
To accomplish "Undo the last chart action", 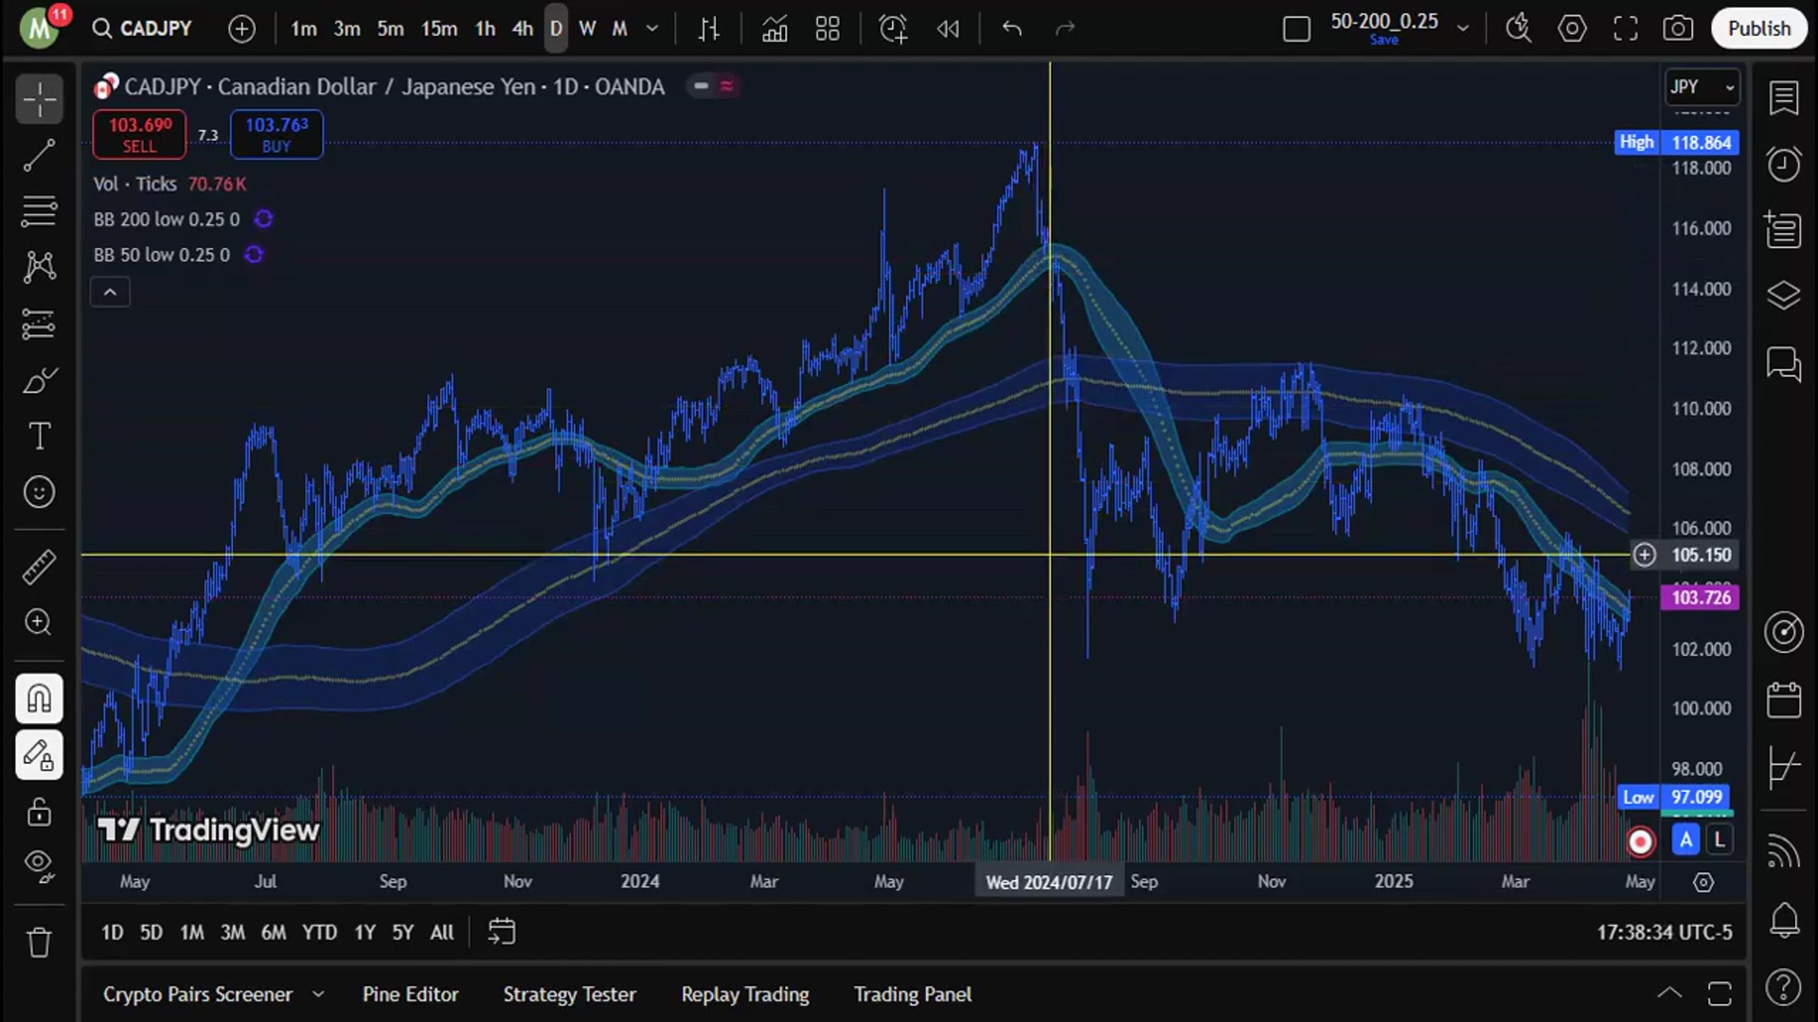I will (1011, 28).
